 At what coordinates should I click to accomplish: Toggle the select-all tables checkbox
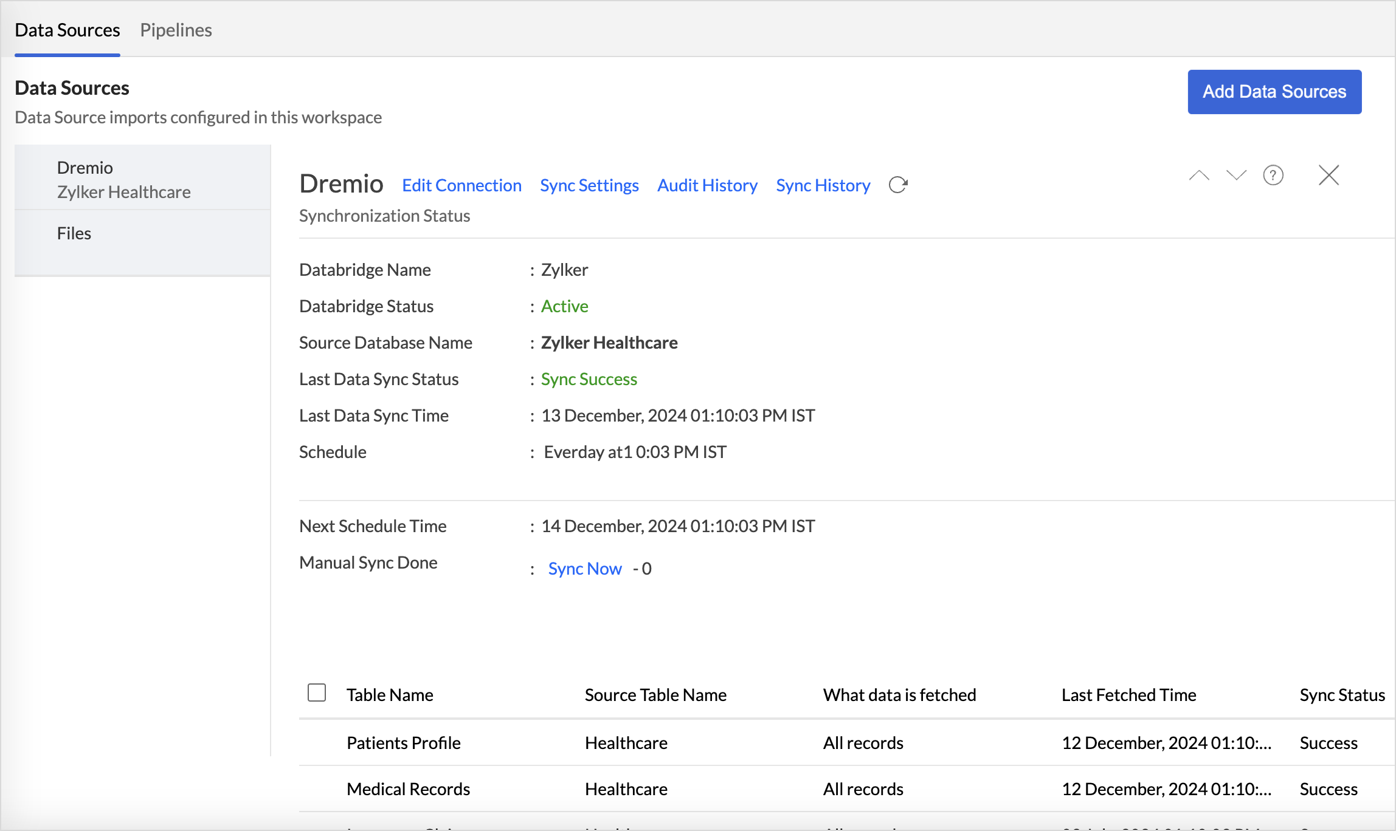317,692
